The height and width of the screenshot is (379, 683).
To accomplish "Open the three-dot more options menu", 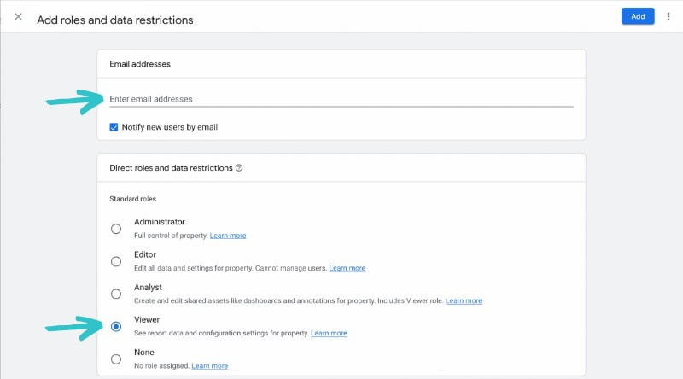I will (668, 17).
